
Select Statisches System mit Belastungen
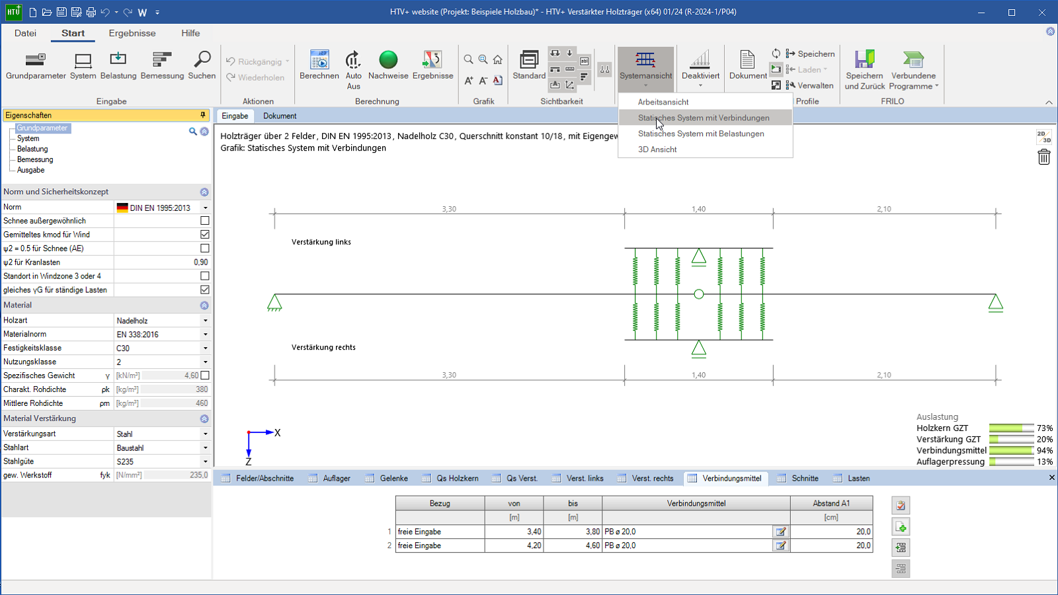pos(706,134)
